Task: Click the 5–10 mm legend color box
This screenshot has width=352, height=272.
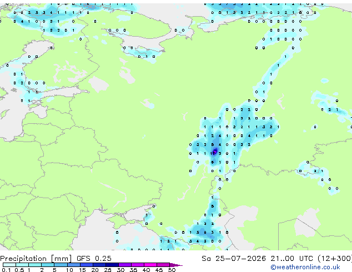Action: [61, 265]
